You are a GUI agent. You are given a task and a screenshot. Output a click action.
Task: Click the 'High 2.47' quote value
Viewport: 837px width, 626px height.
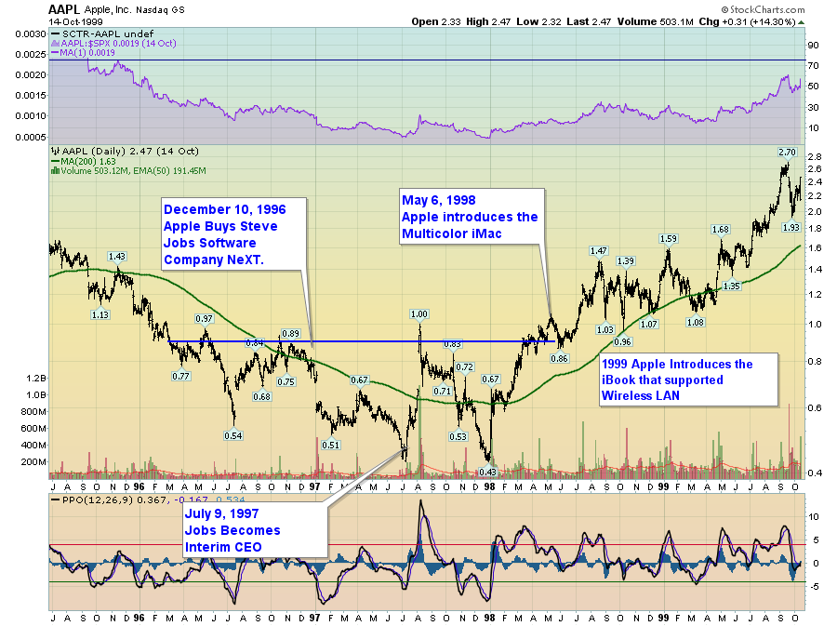pos(488,22)
